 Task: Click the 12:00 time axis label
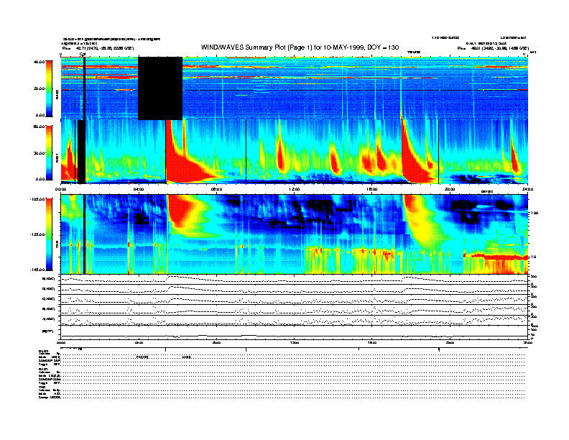coord(293,189)
